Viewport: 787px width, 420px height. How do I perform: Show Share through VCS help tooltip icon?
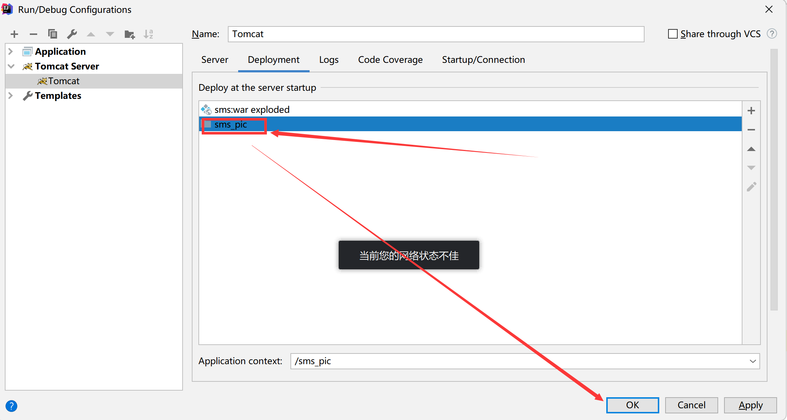[772, 34]
